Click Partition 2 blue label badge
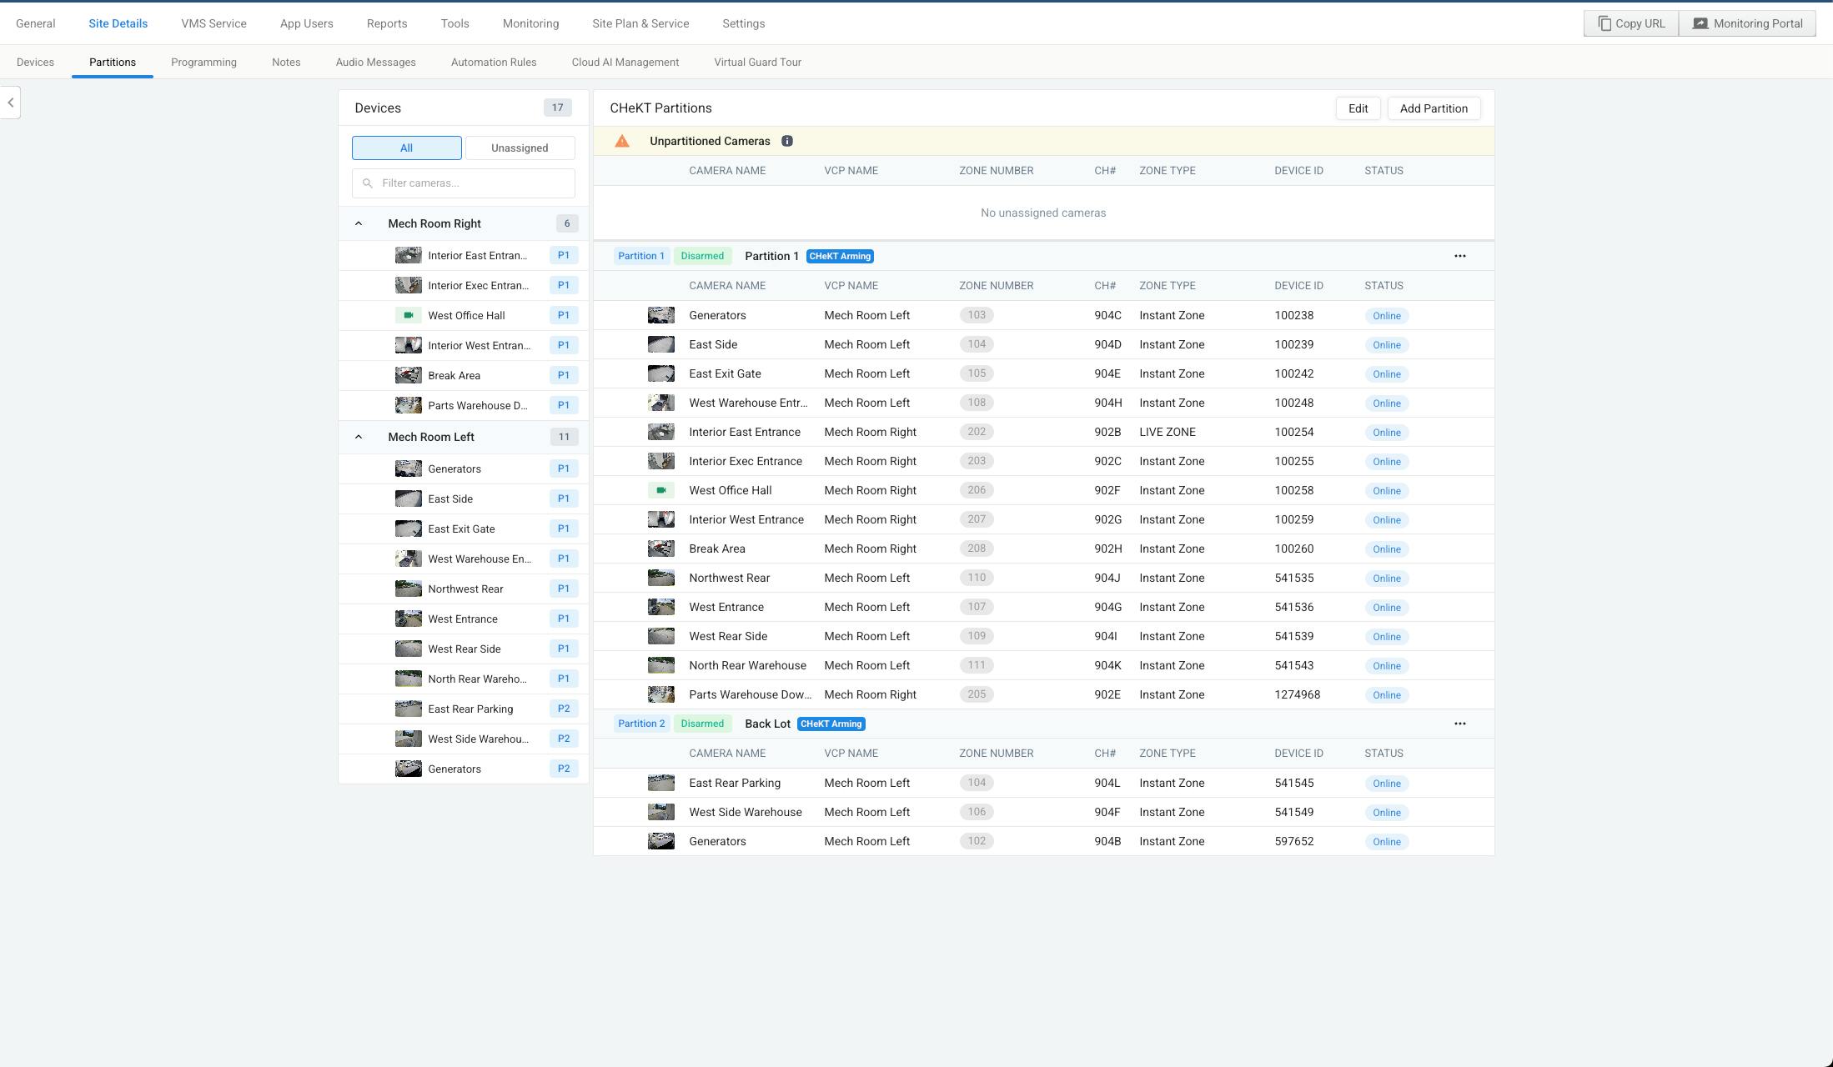1833x1067 pixels. (640, 724)
